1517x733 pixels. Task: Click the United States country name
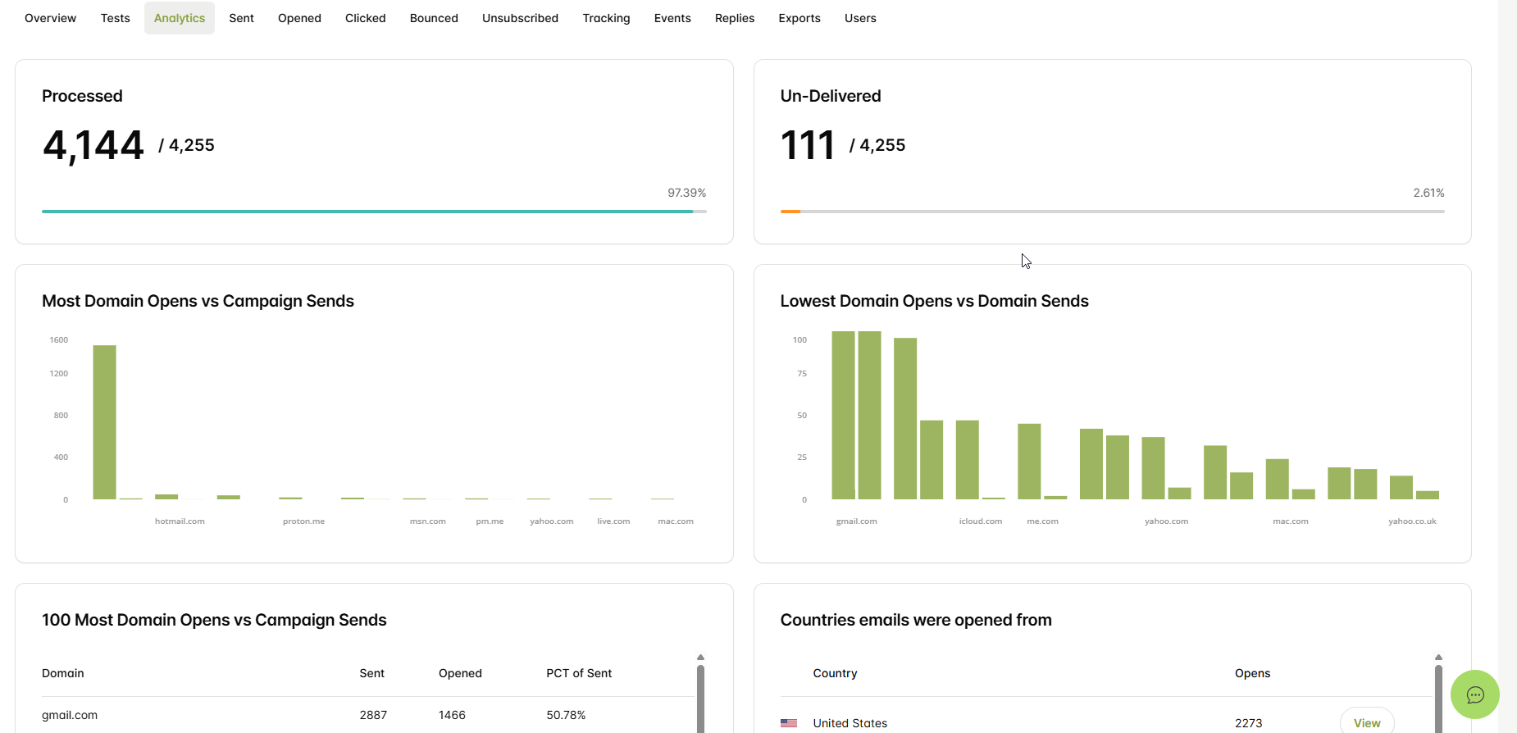[x=850, y=723]
